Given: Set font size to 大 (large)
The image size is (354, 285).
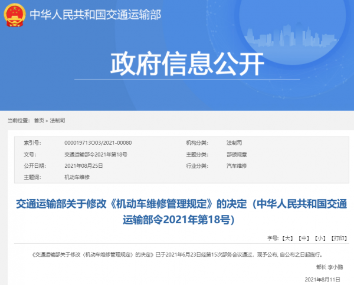Looking at the screenshot, I should click(288, 238).
